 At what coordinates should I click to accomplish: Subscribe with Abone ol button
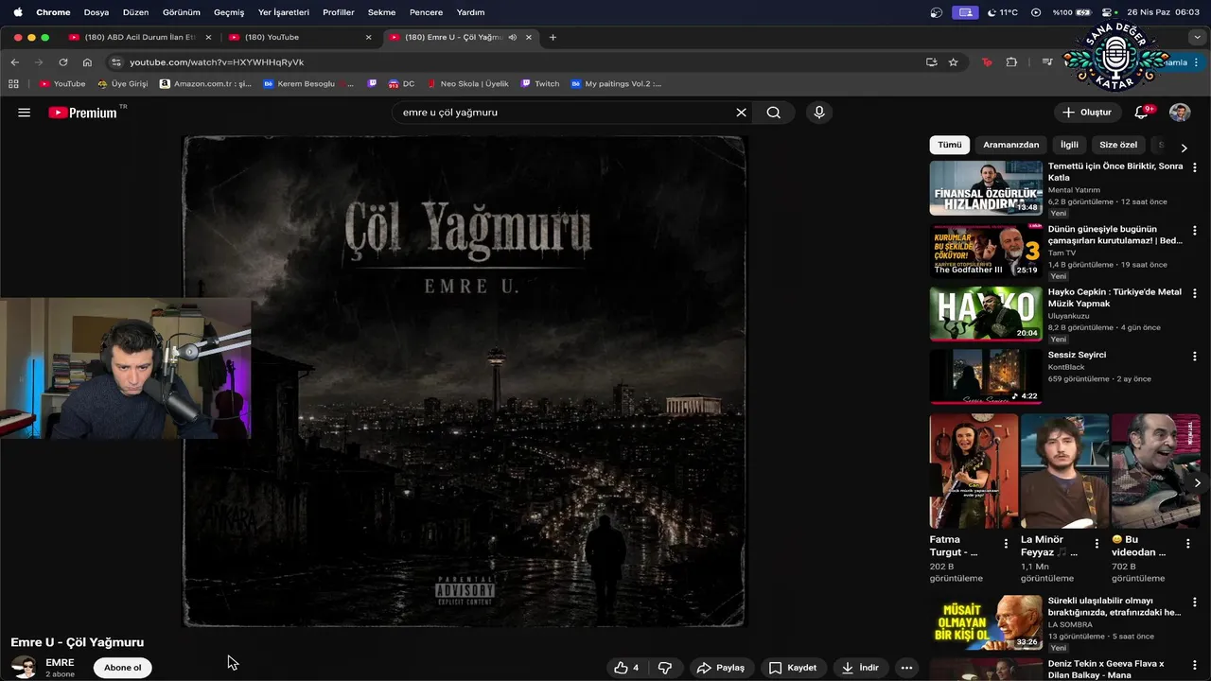pos(122,668)
